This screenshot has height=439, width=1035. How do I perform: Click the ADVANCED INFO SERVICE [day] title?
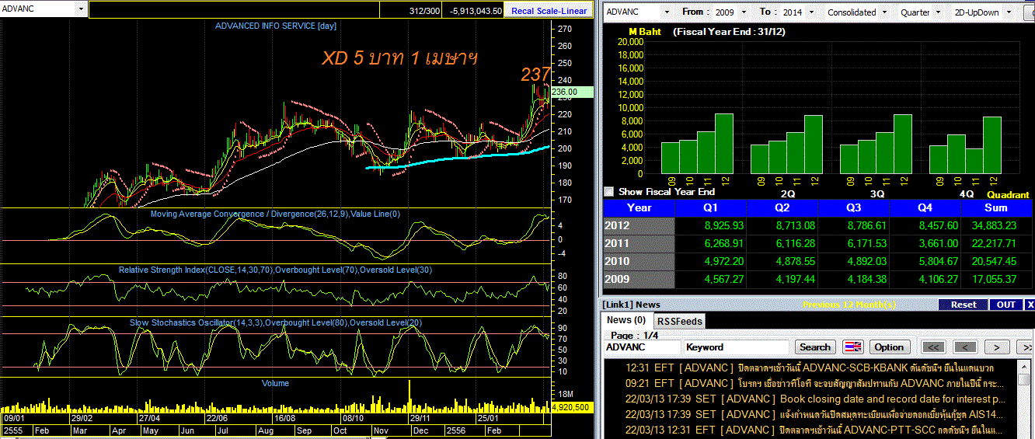[x=275, y=26]
